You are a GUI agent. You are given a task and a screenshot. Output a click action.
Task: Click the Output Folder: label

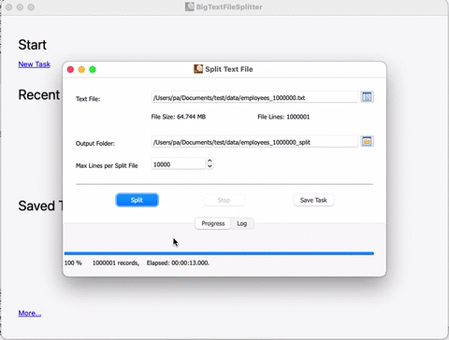(95, 144)
